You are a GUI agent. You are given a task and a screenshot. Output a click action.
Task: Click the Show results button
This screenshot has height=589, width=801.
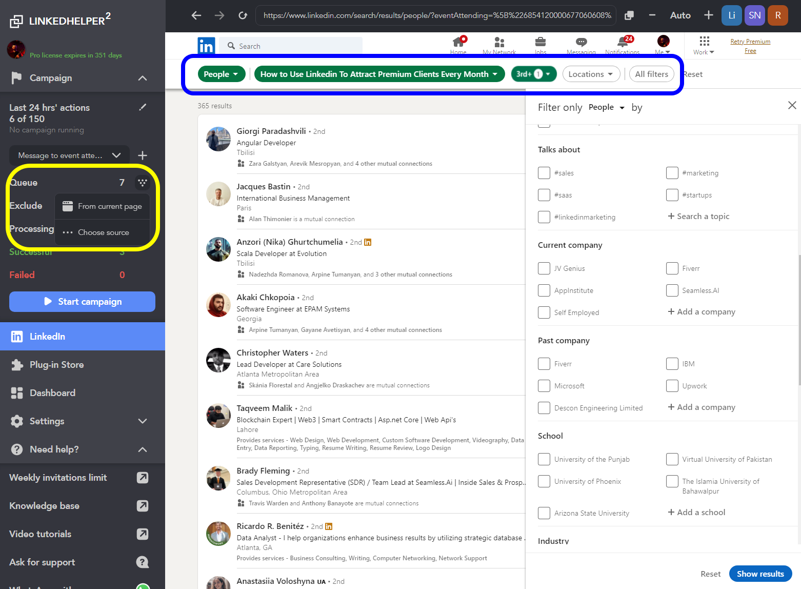click(x=760, y=574)
